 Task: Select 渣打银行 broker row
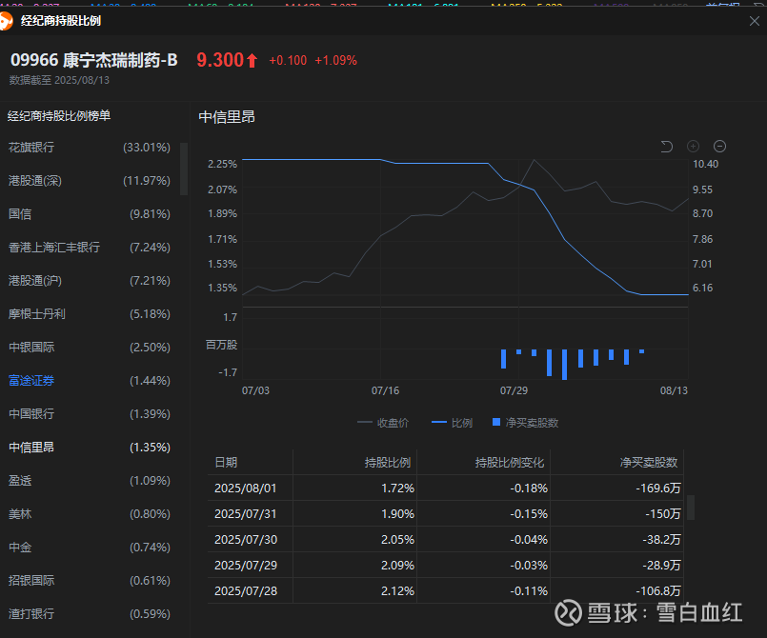pyautogui.click(x=90, y=613)
